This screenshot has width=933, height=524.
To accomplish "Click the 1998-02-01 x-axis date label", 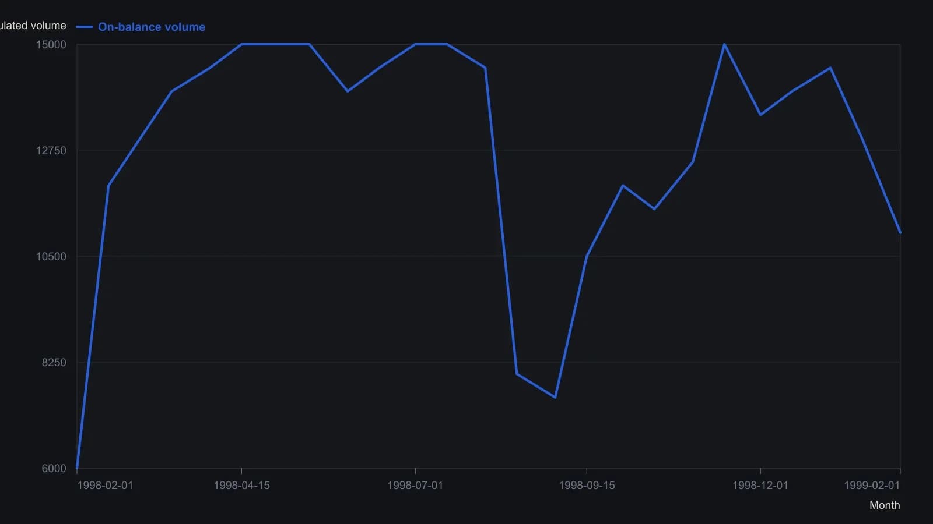I will (x=105, y=486).
